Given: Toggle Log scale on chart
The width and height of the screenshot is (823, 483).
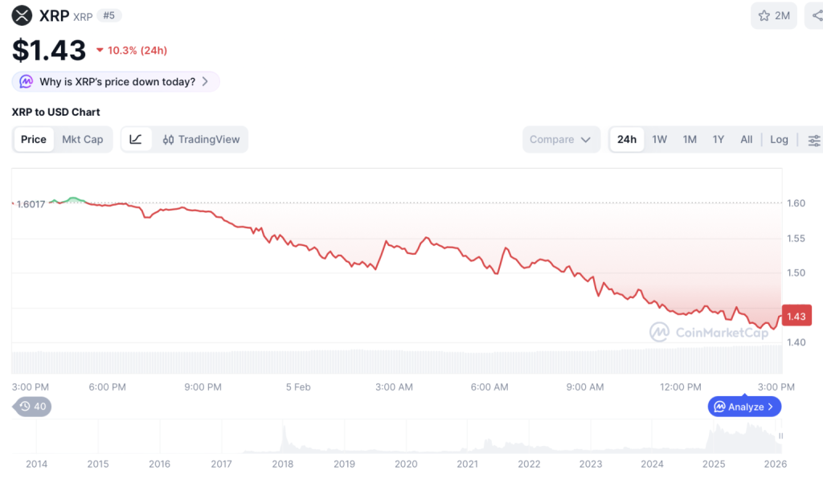Looking at the screenshot, I should 779,139.
